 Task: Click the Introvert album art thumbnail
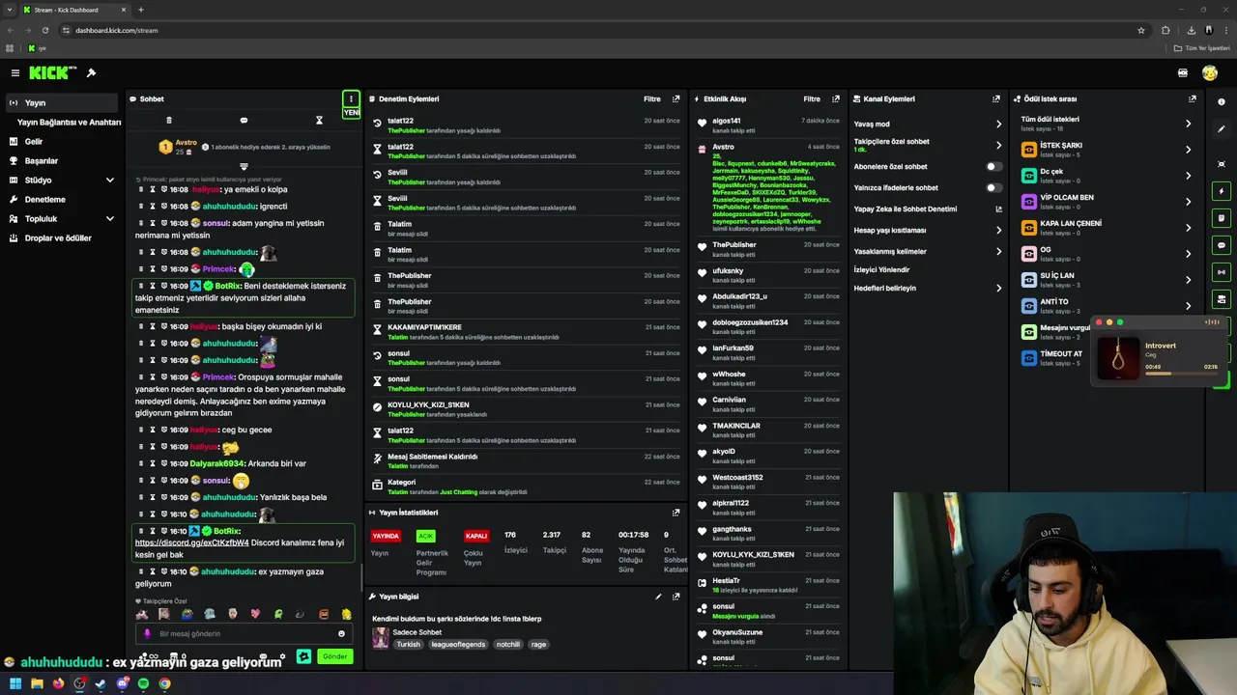tap(1118, 357)
